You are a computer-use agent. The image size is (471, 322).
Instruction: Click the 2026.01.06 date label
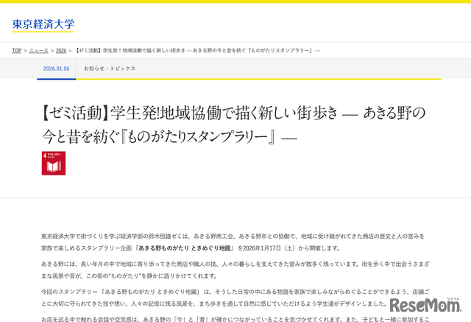[56, 69]
